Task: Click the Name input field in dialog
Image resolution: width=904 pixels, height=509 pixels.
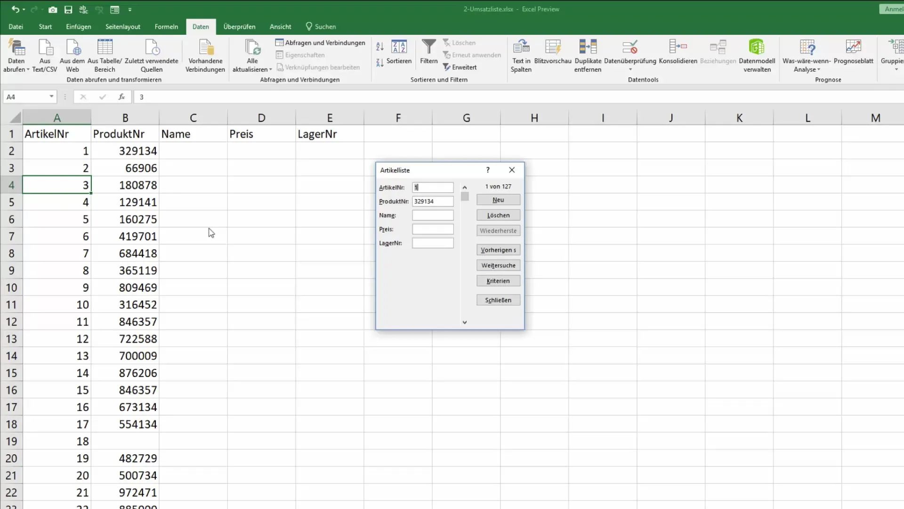Action: pyautogui.click(x=433, y=215)
